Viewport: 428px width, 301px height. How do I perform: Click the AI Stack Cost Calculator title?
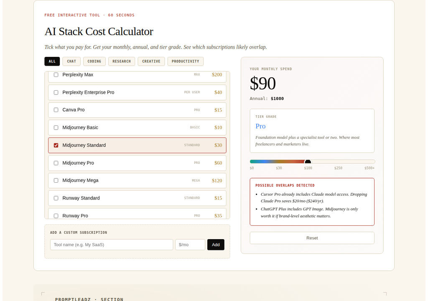(x=99, y=31)
